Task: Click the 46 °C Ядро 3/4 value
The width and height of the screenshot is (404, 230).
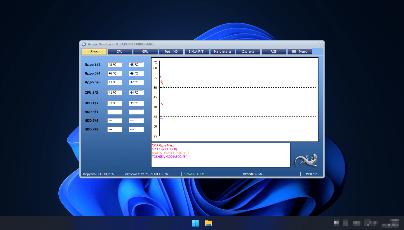Action: point(115,73)
